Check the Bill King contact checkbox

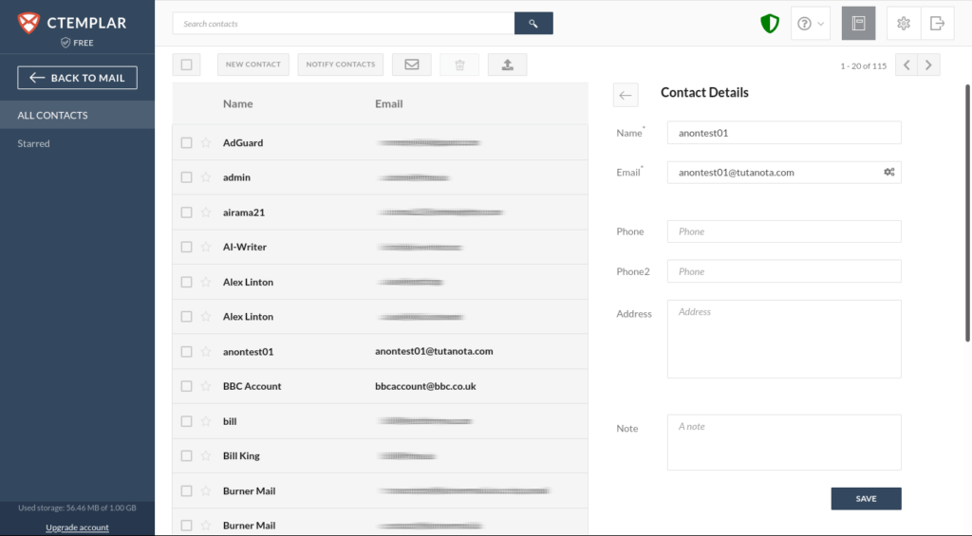pos(187,456)
